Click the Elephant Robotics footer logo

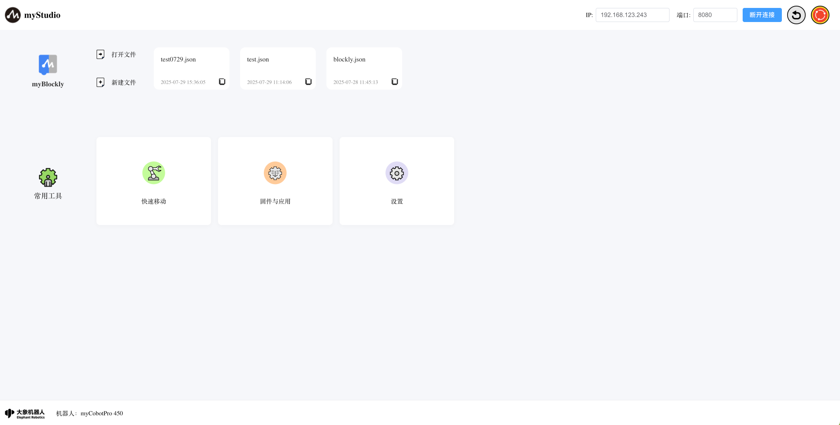25,414
